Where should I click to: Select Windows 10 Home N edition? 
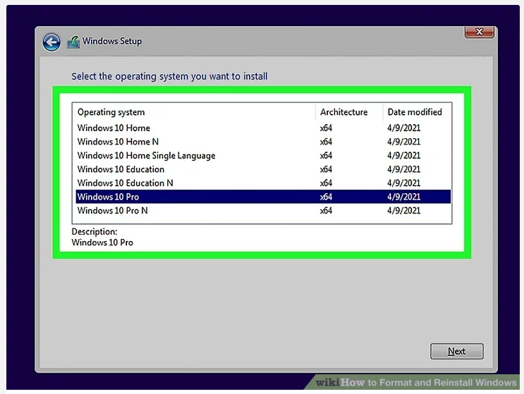(118, 142)
